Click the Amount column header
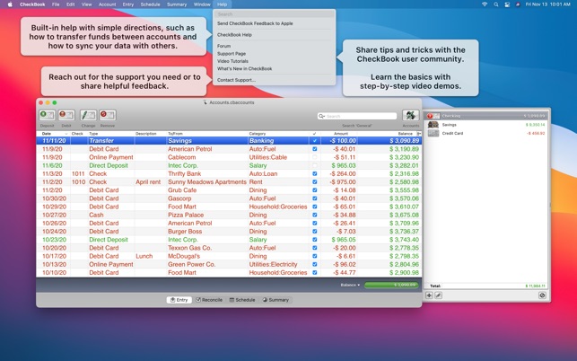577x361 pixels. (x=341, y=134)
